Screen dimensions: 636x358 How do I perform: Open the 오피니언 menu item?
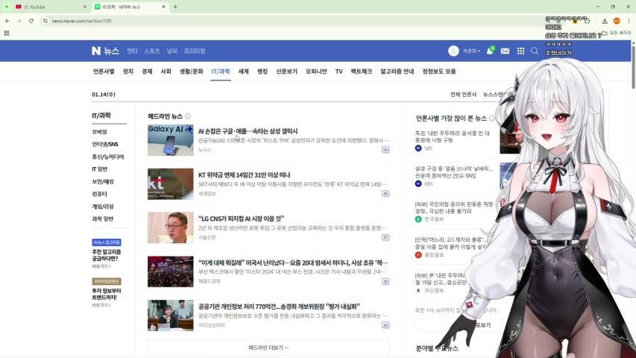coord(316,72)
